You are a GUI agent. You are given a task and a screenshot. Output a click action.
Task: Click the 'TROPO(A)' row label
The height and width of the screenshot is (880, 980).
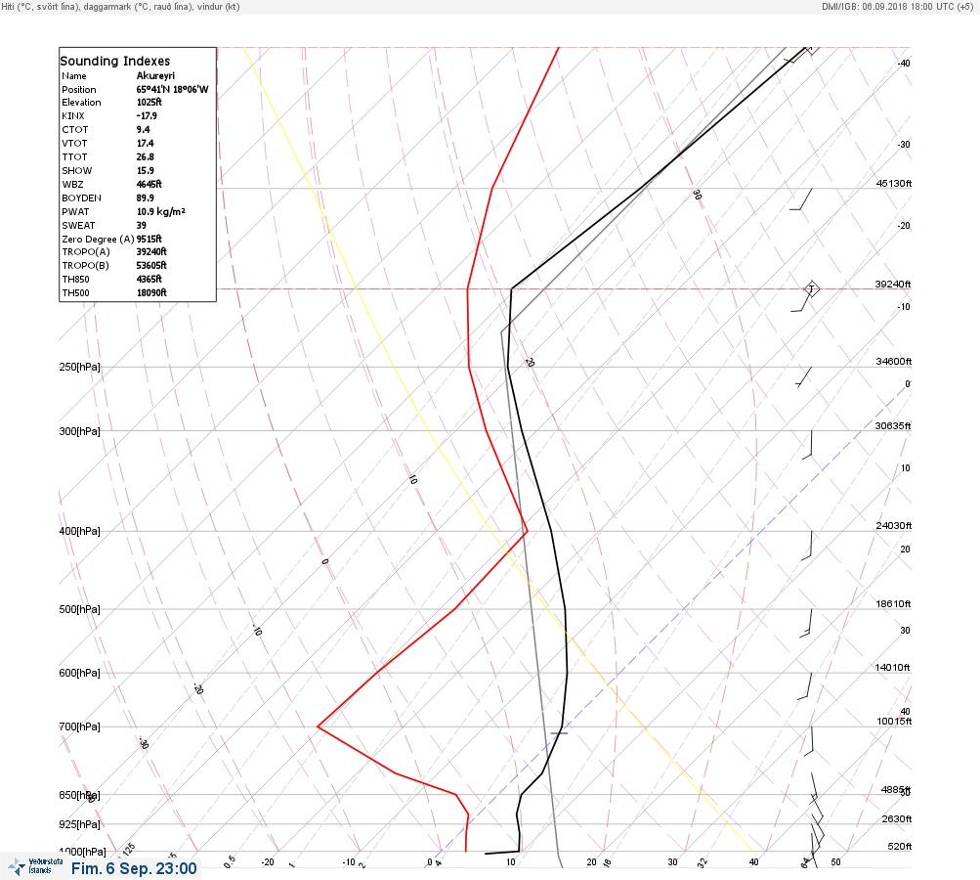coord(86,251)
